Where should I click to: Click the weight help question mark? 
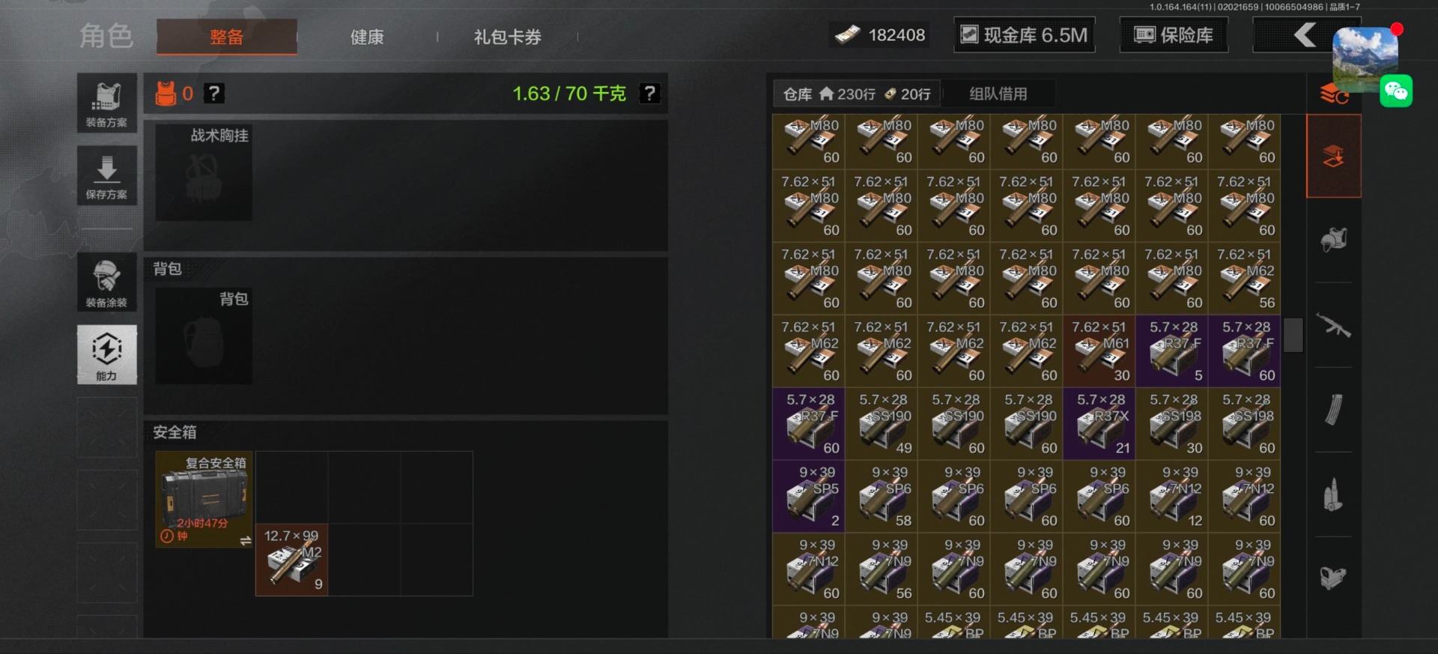649,94
